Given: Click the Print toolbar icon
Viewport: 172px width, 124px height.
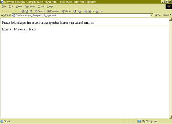Looking at the screenshot, I should [86, 11].
